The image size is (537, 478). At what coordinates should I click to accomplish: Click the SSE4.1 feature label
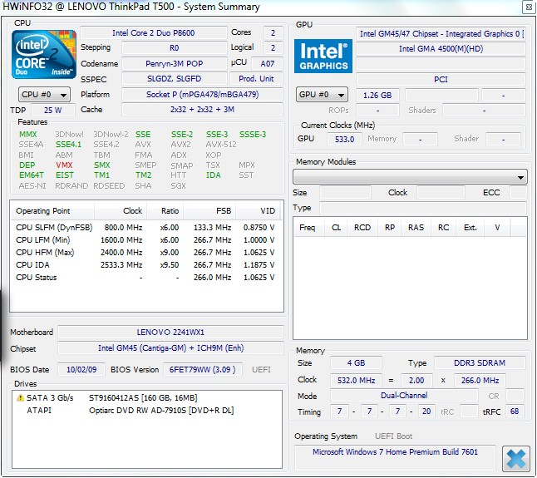click(x=69, y=145)
